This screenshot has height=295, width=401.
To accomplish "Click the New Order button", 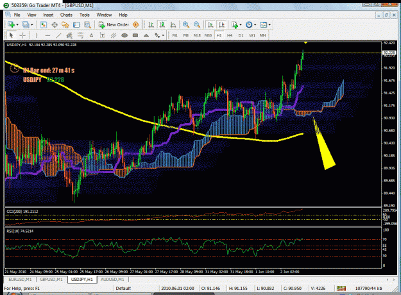I will pyautogui.click(x=115, y=25).
